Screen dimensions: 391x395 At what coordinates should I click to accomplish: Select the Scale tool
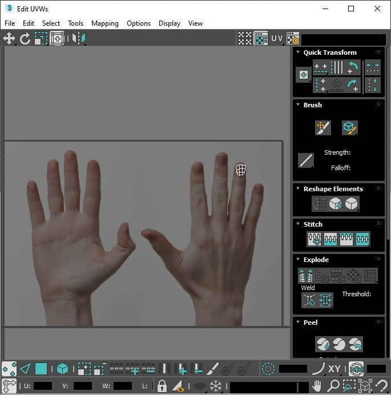click(41, 39)
